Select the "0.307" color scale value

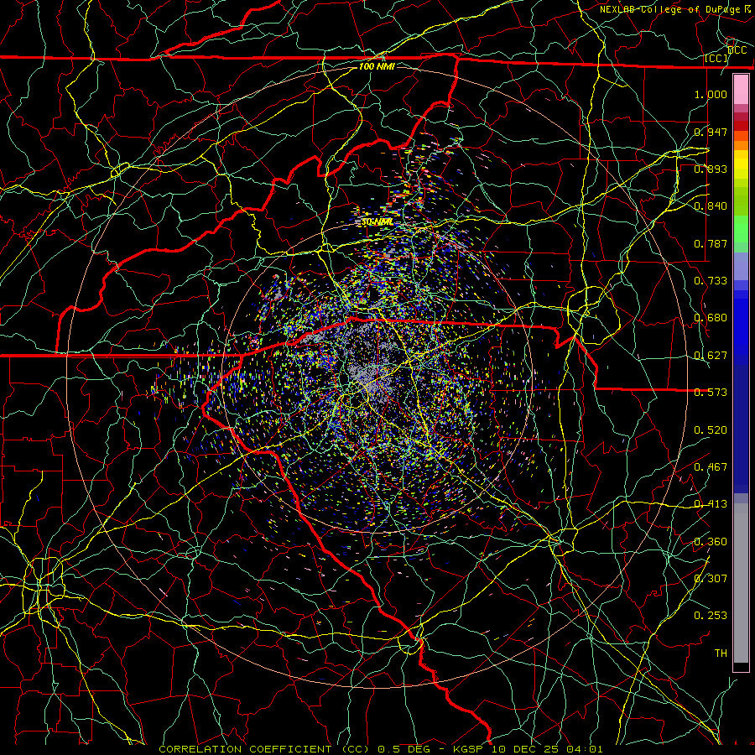coord(711,579)
